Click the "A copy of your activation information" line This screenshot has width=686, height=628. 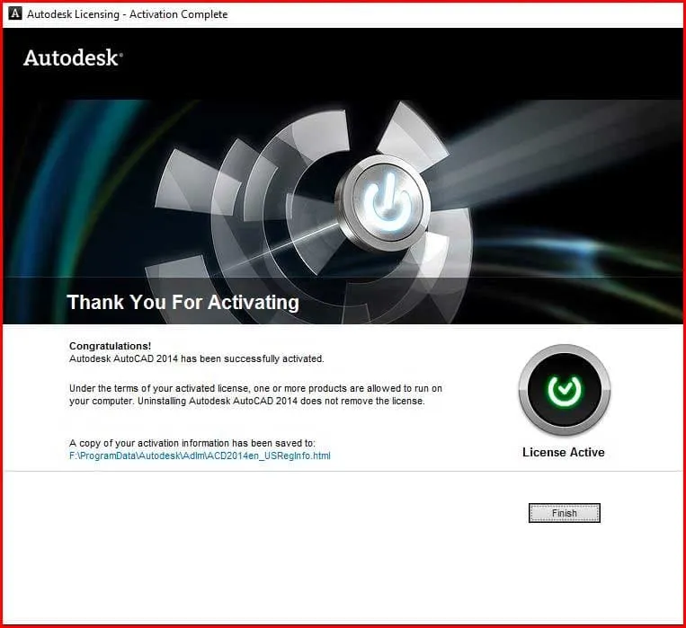click(x=192, y=443)
